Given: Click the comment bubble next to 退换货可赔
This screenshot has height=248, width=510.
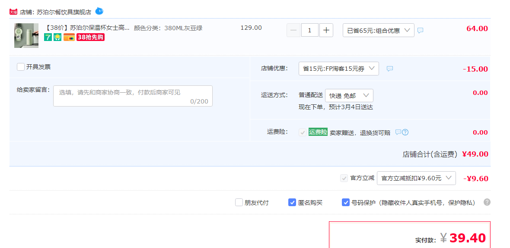Looking at the screenshot, I should 398,132.
